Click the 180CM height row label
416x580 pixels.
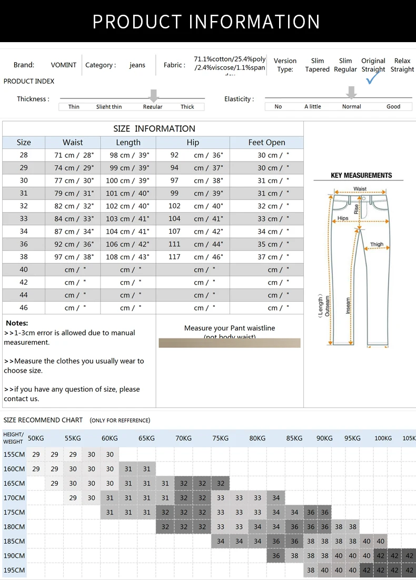[14, 527]
